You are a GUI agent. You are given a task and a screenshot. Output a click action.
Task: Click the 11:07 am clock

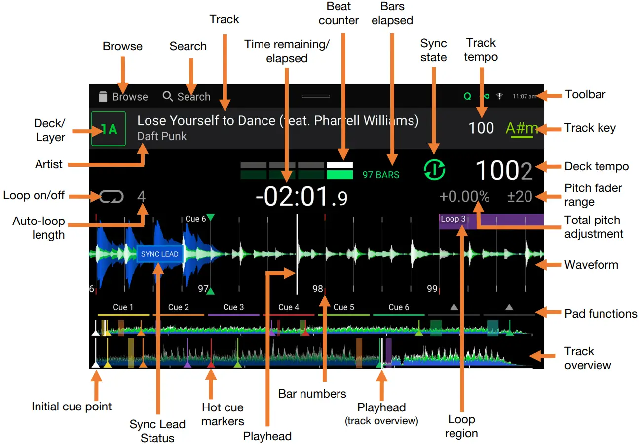coord(525,96)
